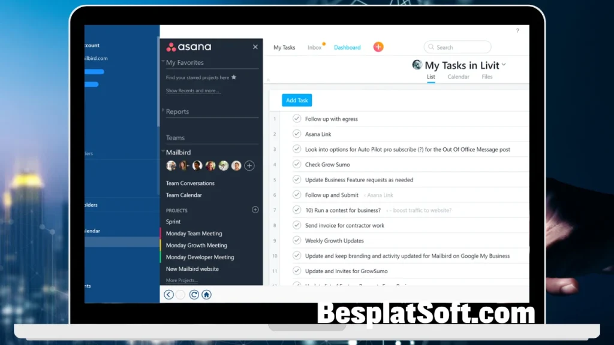This screenshot has height=345, width=614.
Task: Complete the Weekly Growth Updates task
Action: [296, 240]
